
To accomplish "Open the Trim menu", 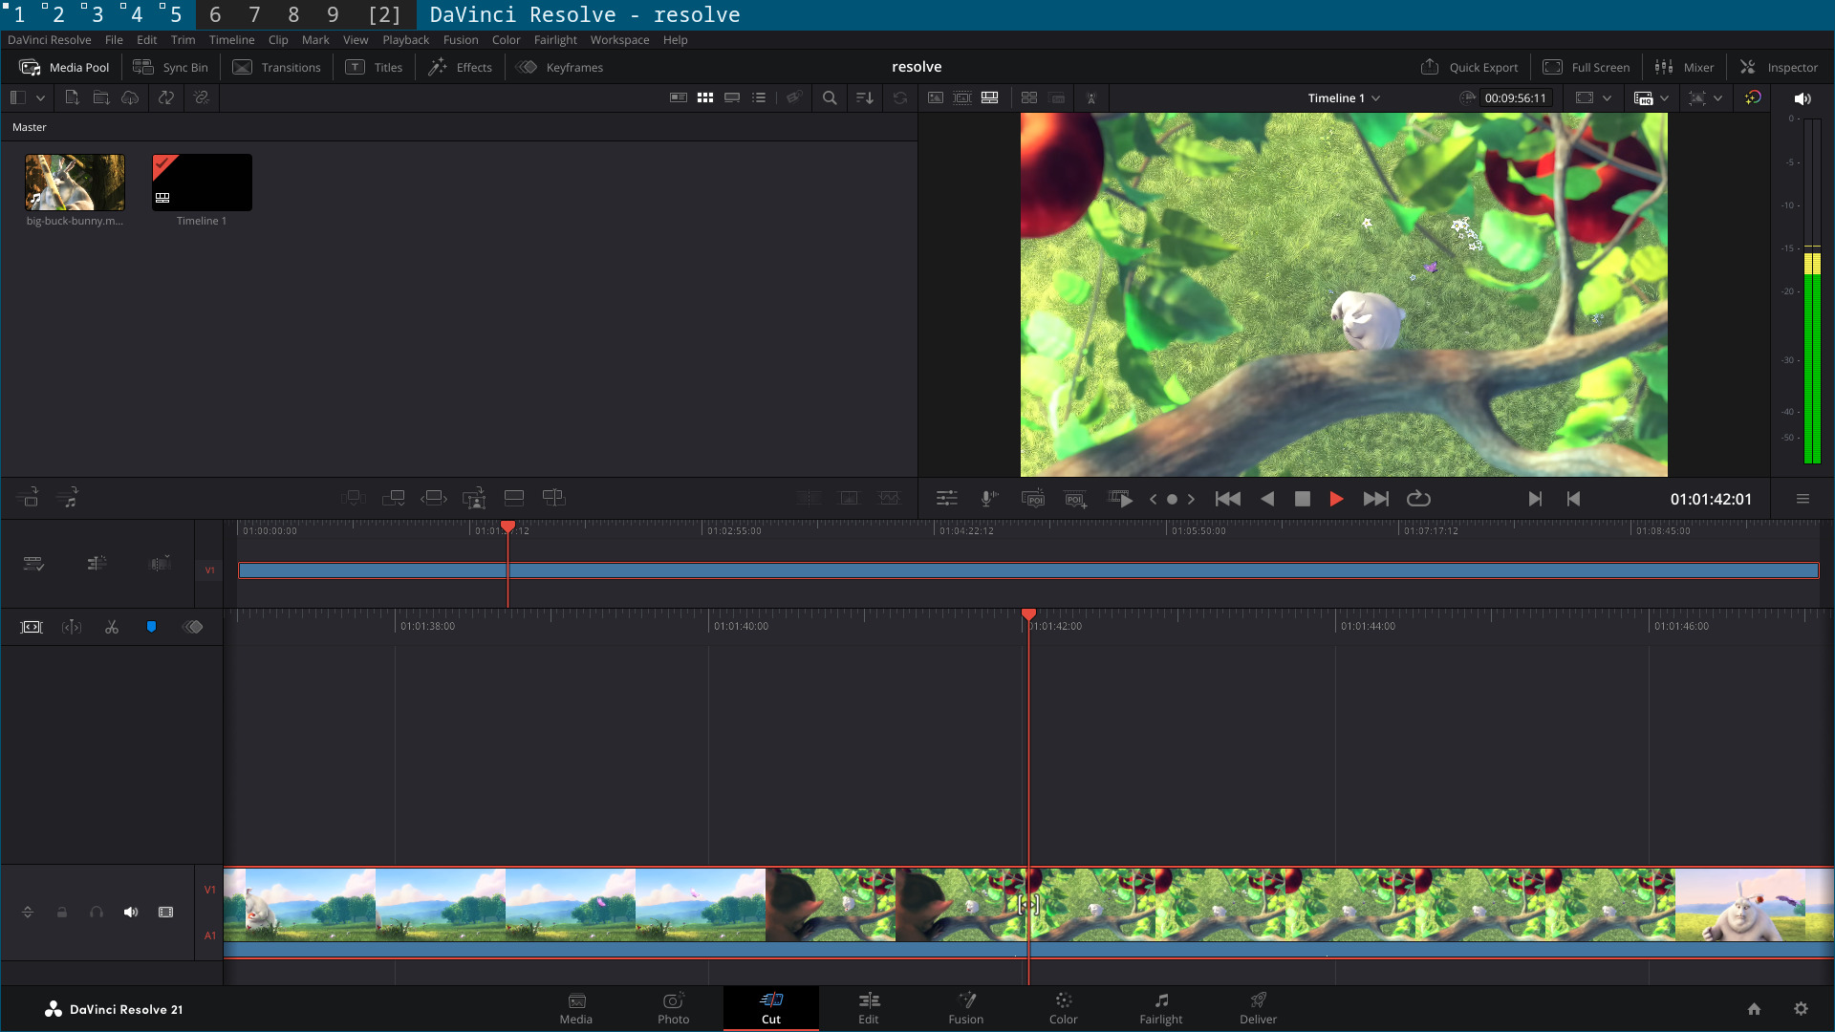I will coord(183,40).
